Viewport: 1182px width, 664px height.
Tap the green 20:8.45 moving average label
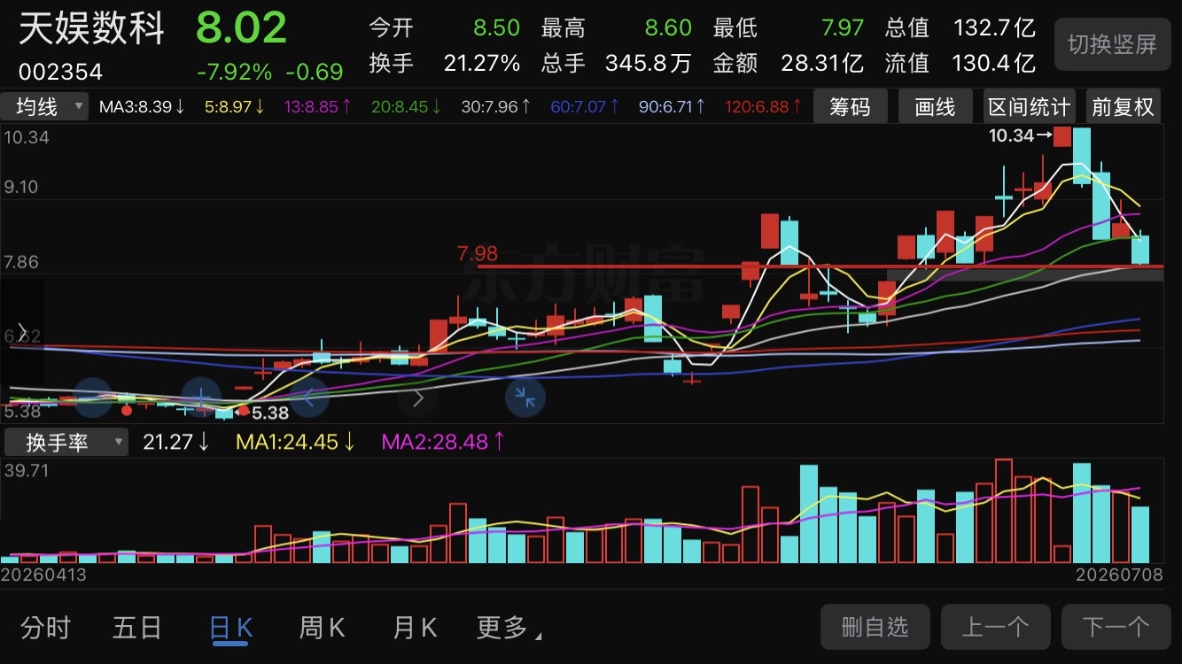pyautogui.click(x=407, y=107)
